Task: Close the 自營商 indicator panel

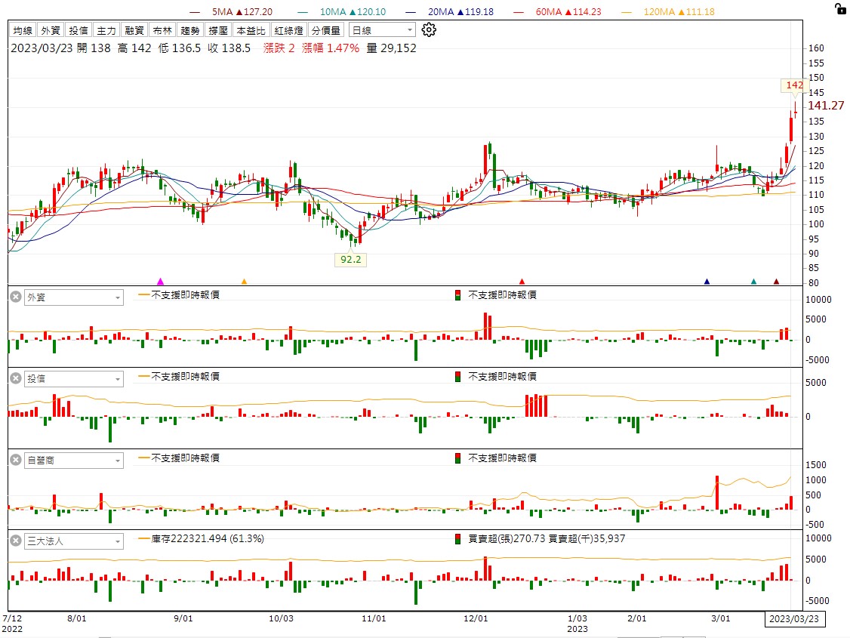Action: coord(15,460)
